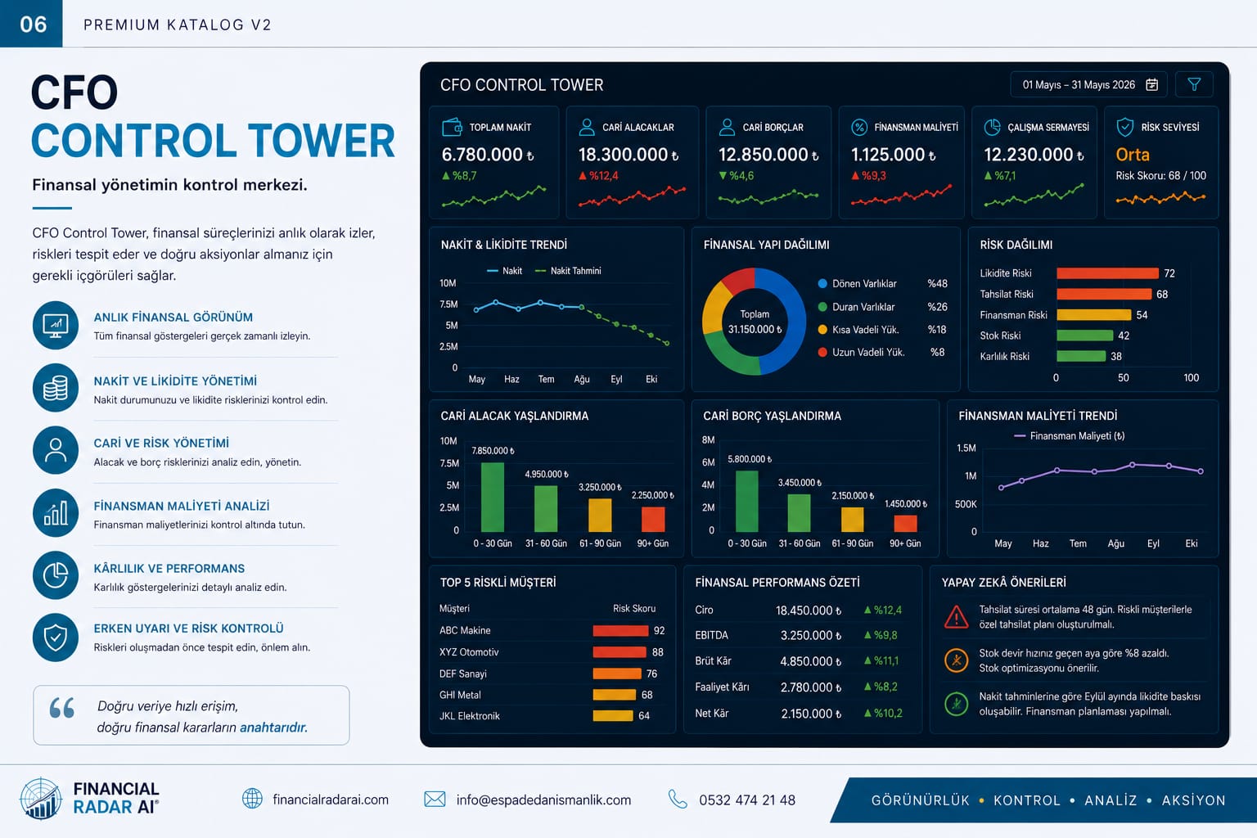This screenshot has height=838, width=1257.
Task: Click the Toplam Nakit sparkline chart
Action: coord(493,196)
